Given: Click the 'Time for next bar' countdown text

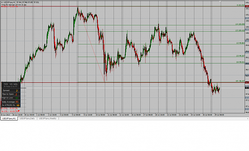Looking at the screenshot, I should (14, 5).
